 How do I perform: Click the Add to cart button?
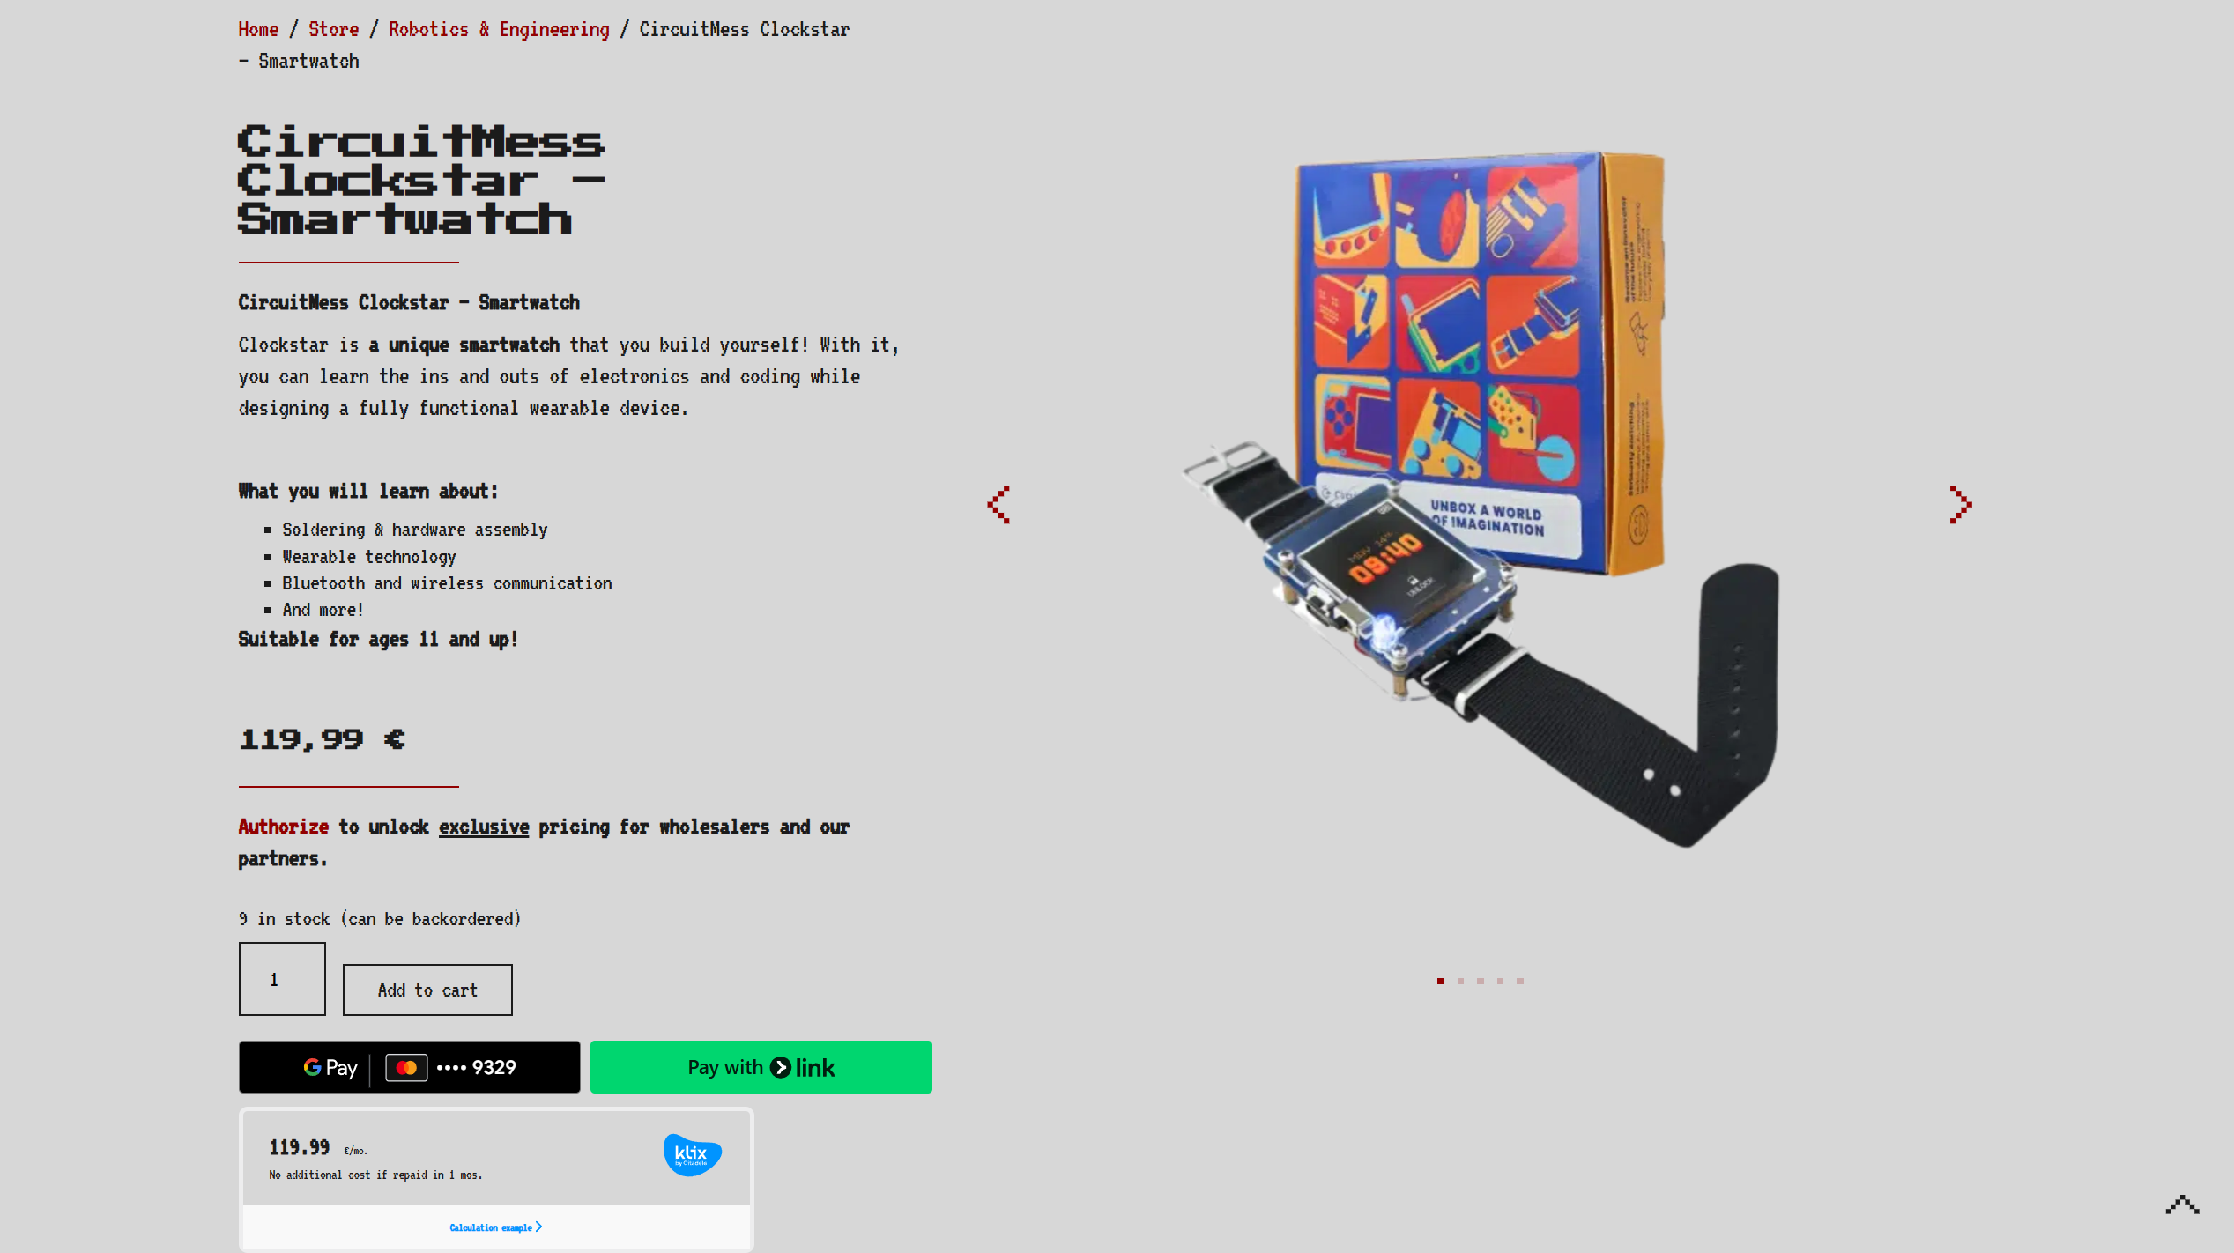[427, 990]
